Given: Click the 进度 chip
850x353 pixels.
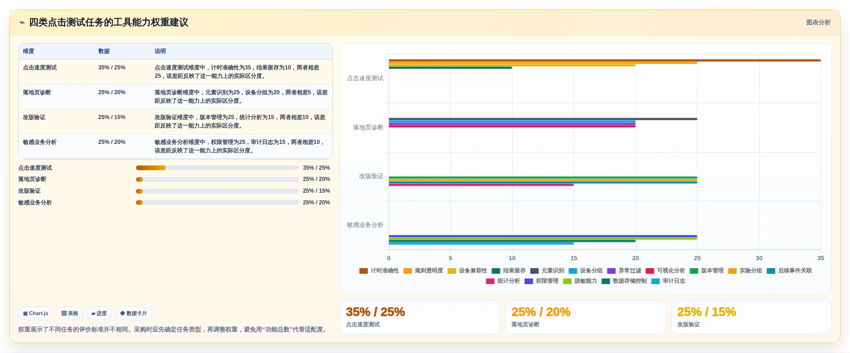Looking at the screenshot, I should coord(99,313).
